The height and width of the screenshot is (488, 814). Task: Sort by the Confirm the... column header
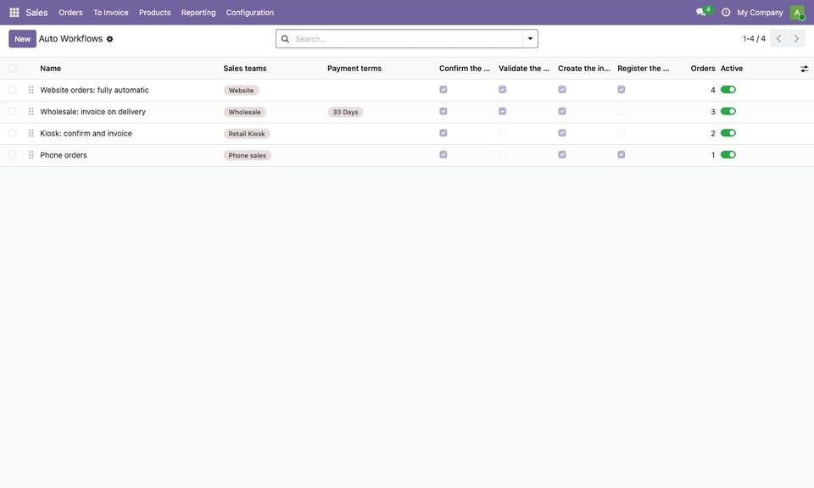click(464, 69)
